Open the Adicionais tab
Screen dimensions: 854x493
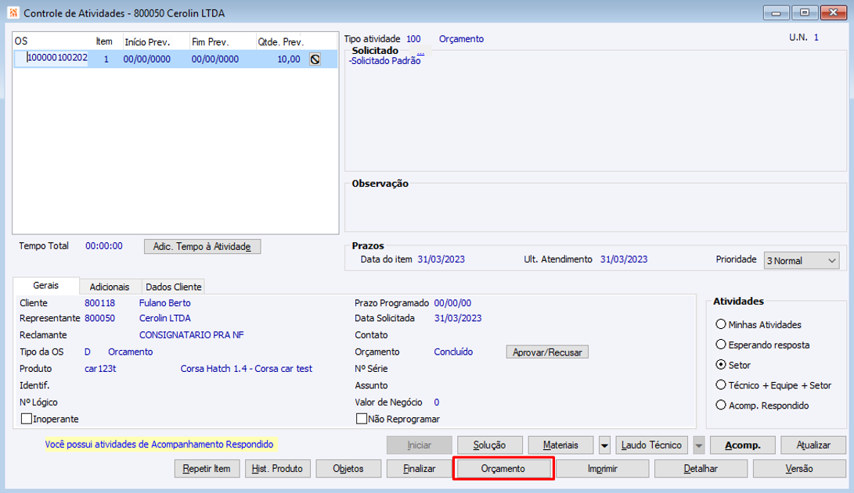(110, 287)
